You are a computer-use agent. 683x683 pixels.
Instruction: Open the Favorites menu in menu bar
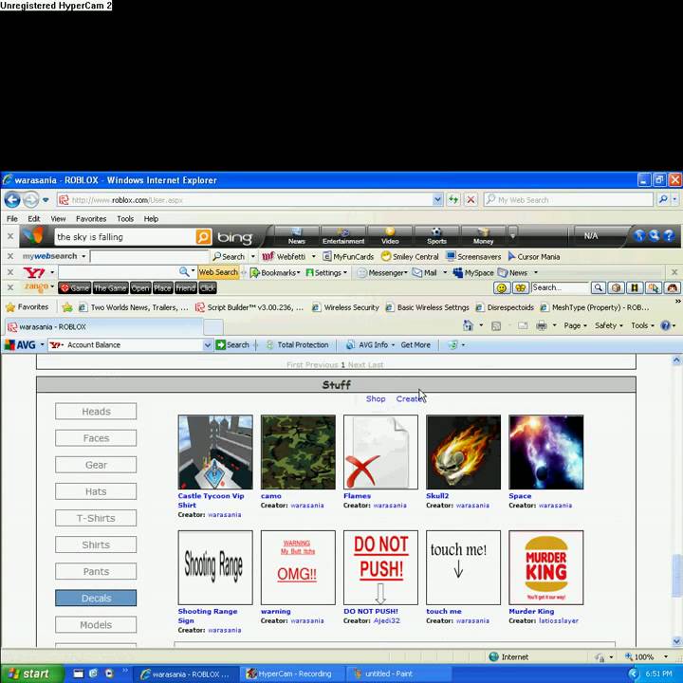pos(91,219)
